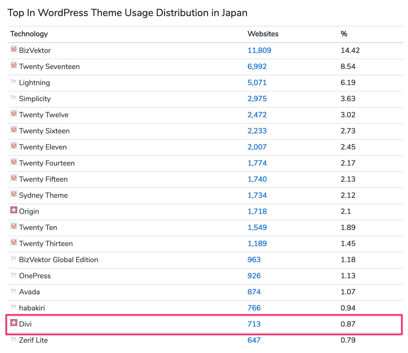Click the small icon beside Zerif Lite
This screenshot has width=408, height=353.
tap(14, 339)
